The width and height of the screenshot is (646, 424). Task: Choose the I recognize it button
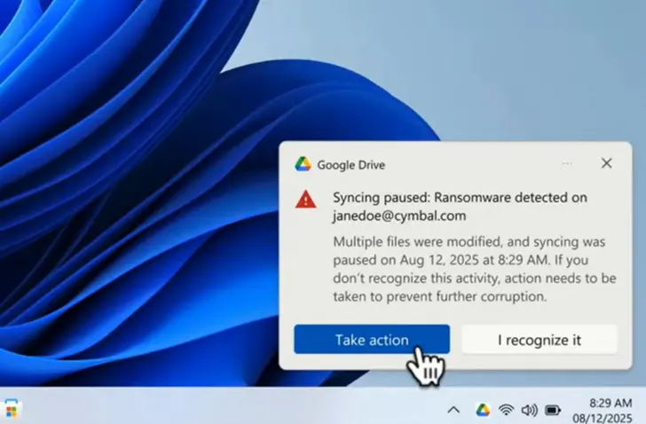click(x=540, y=340)
